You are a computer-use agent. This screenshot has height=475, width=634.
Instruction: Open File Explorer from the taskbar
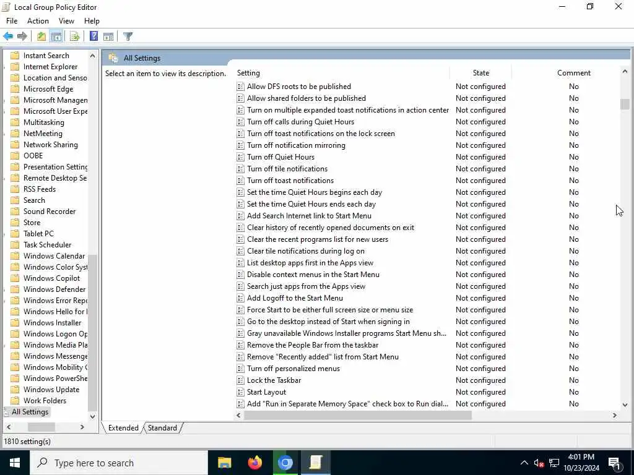pyautogui.click(x=224, y=463)
